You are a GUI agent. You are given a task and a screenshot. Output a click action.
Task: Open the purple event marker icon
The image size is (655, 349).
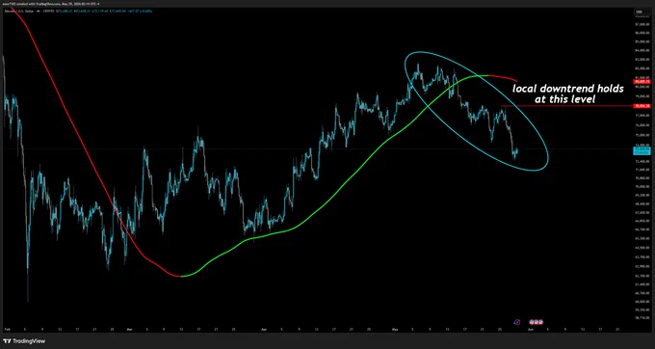517,322
